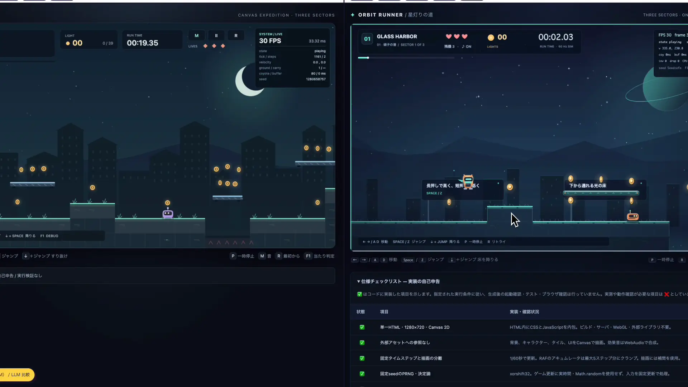
Task: Click the star icon before ORBIT RUNNER title
Action: [x=353, y=15]
